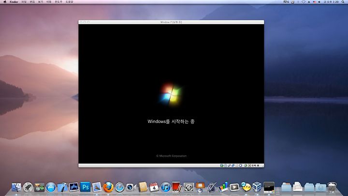
Task: Open iWork Numbers chart icon in Dock
Action: tap(223, 187)
